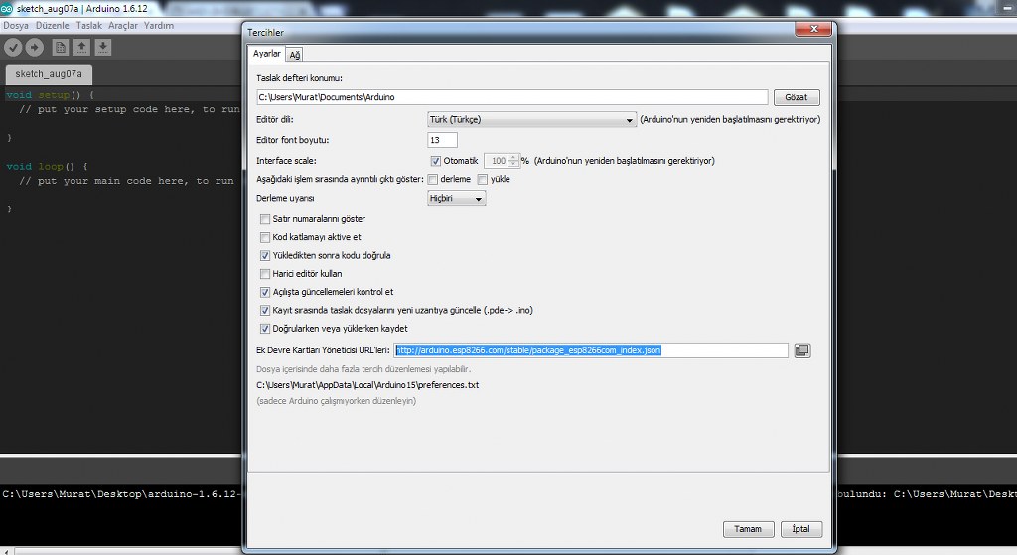Toggle the .pde to .ino update checkbox
Image resolution: width=1017 pixels, height=555 pixels.
264,310
